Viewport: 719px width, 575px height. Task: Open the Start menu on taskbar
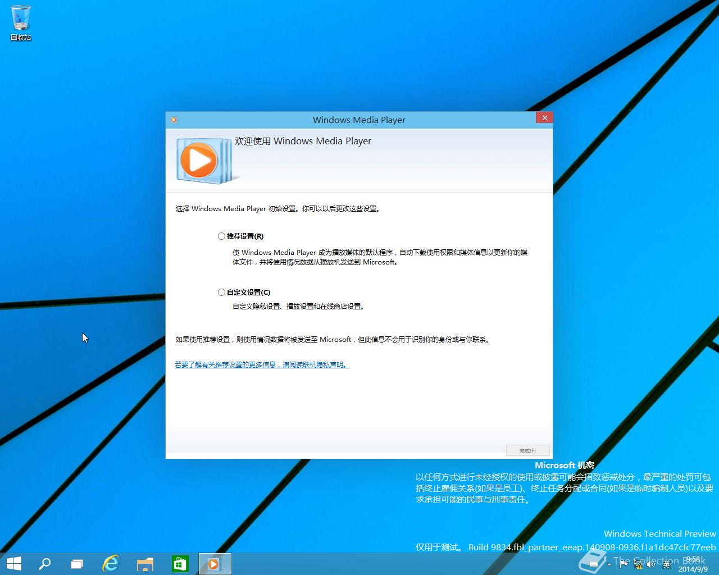coord(13,564)
